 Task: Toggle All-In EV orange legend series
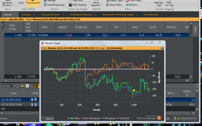pyautogui.click(x=124, y=118)
